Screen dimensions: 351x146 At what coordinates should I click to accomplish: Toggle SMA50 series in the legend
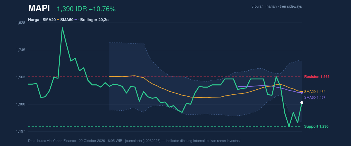(67, 20)
